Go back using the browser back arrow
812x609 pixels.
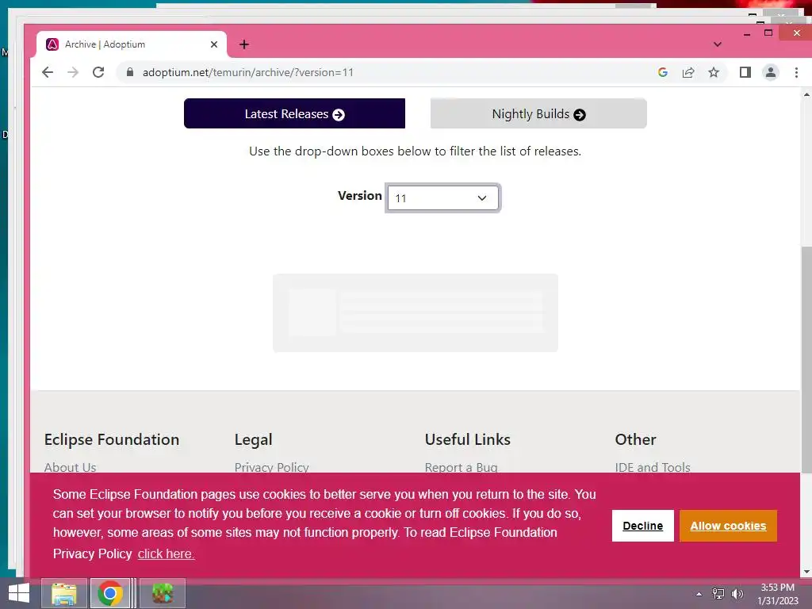click(48, 72)
